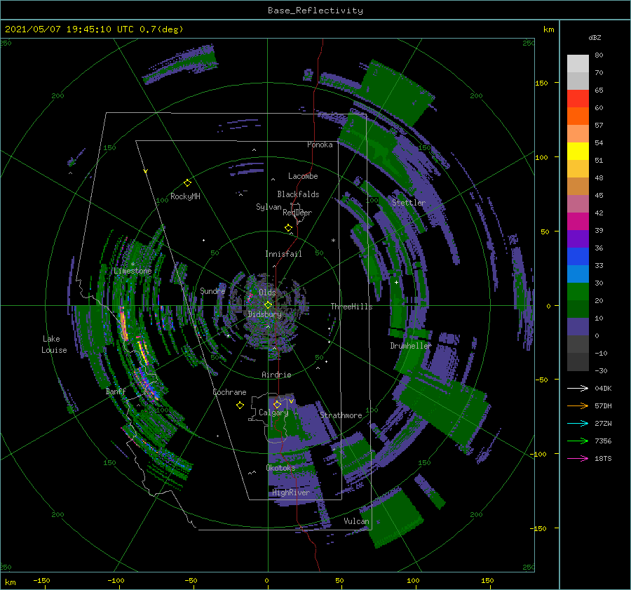The width and height of the screenshot is (631, 590).
Task: Click the Lacombe label
Action: pos(303,176)
